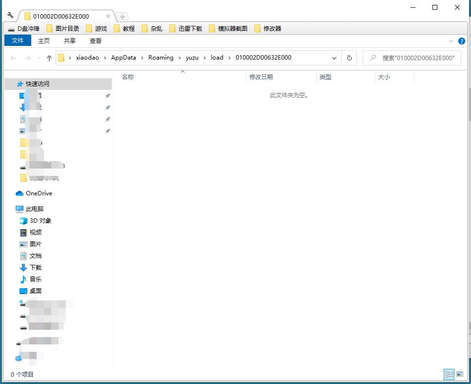Go forward with the forward arrow
The image size is (471, 384).
[x=28, y=58]
